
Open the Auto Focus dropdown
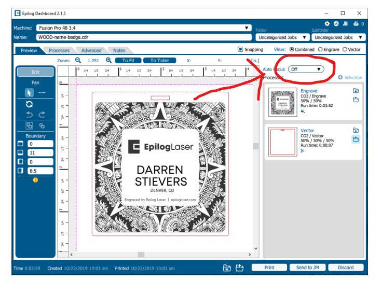(306, 69)
